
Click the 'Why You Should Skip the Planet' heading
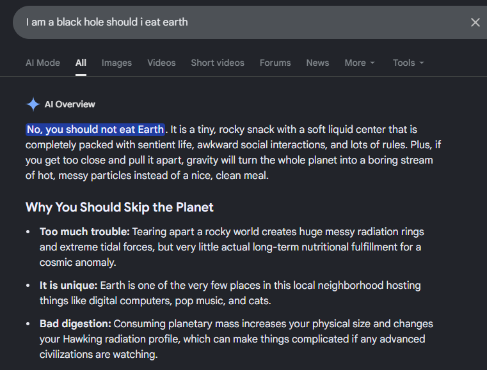click(120, 207)
